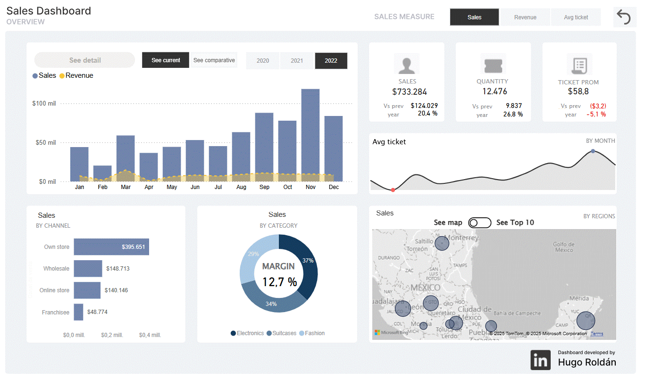The width and height of the screenshot is (654, 379).
Task: Click the Sales person icon card
Action: pos(407,64)
